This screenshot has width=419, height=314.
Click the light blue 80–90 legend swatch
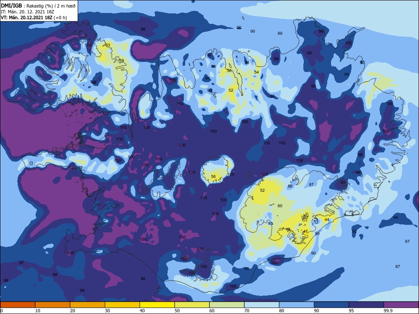click(x=297, y=305)
